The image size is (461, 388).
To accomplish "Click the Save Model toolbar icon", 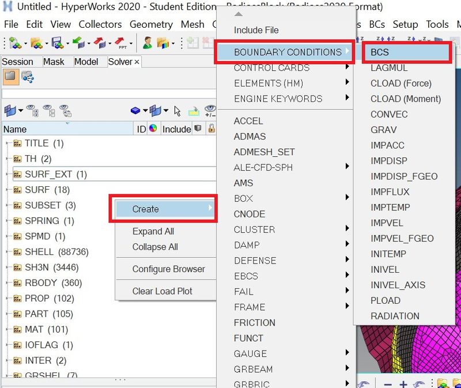I will [56, 43].
